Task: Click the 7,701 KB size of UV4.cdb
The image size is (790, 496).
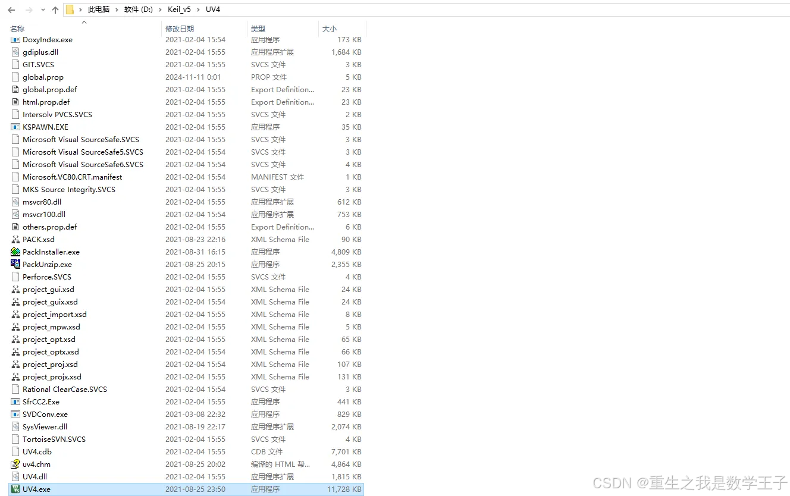Action: [346, 451]
